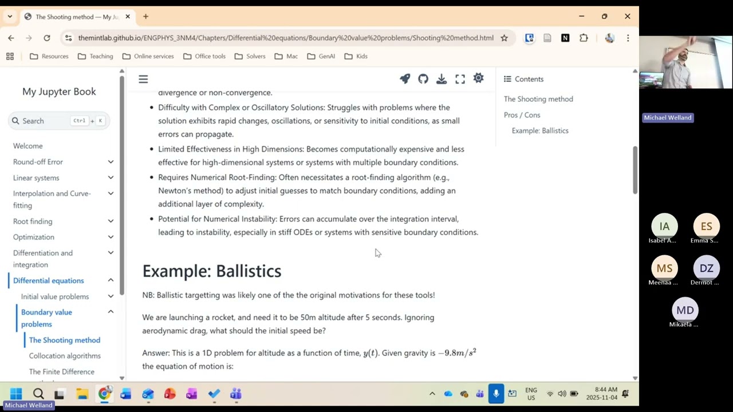The image size is (733, 412).
Task: Toggle the sidebar hamburger button
Action: pyautogui.click(x=143, y=79)
